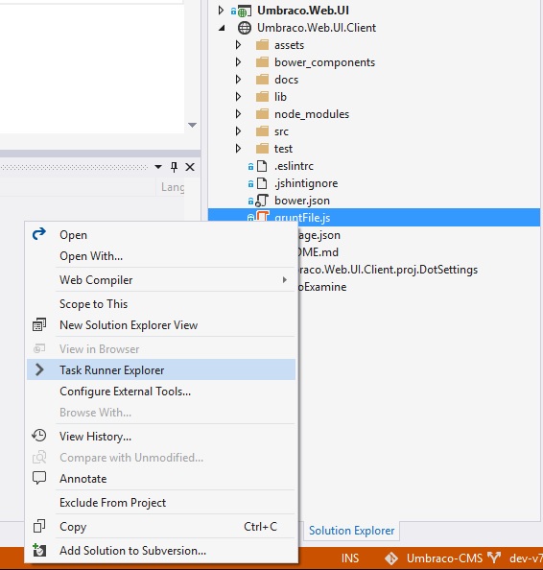This screenshot has height=570, width=543.
Task: Select the DotSettings file entry
Action: click(x=388, y=270)
